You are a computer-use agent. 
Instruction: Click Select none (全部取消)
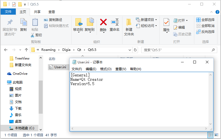(205, 26)
